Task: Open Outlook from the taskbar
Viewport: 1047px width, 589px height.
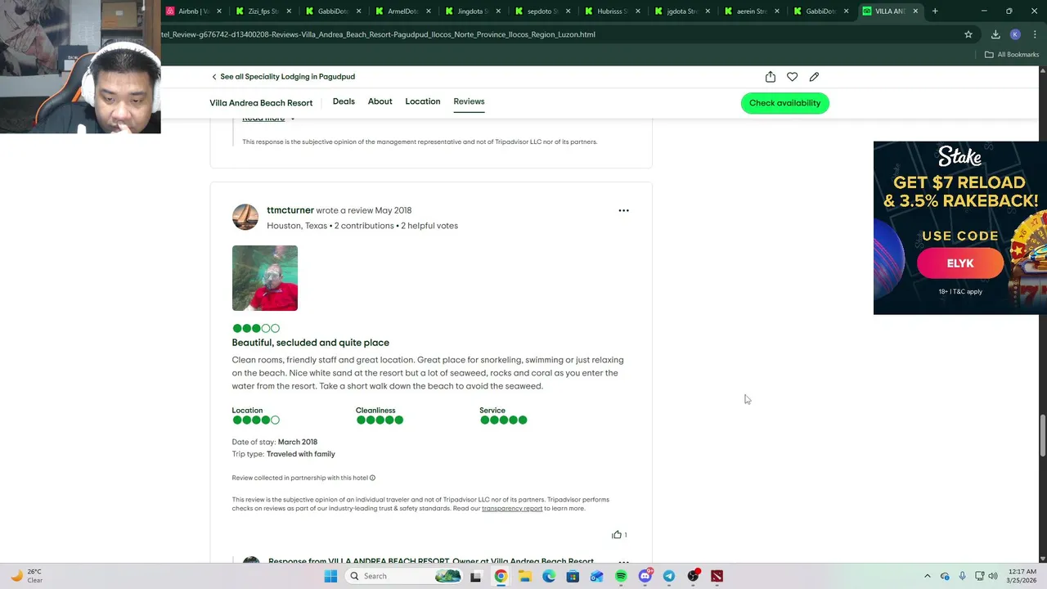Action: pos(597,576)
